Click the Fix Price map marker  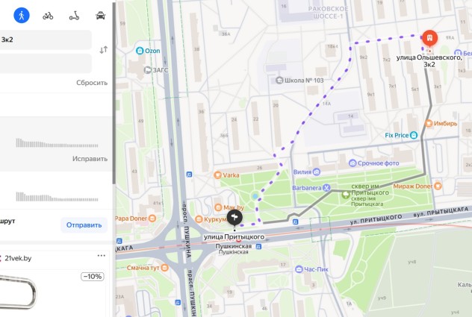414,135
